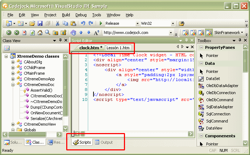Undo the last action

click(83, 23)
